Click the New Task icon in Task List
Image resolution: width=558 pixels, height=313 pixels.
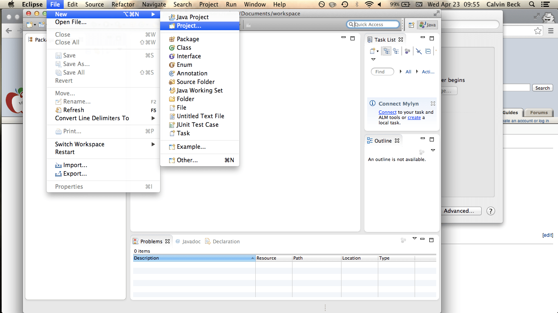pyautogui.click(x=372, y=51)
